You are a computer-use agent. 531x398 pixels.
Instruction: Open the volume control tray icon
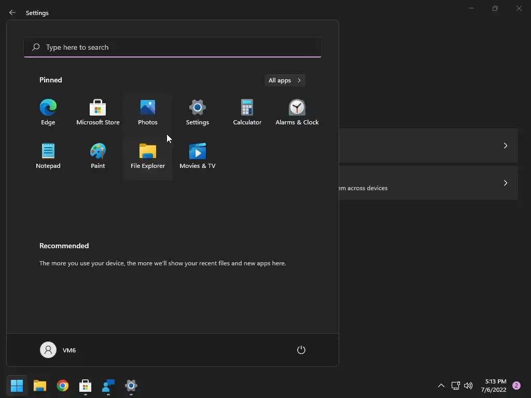468,386
